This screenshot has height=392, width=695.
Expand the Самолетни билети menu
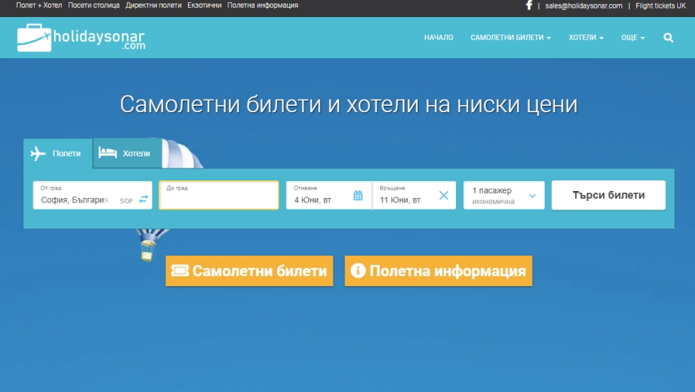click(x=510, y=38)
